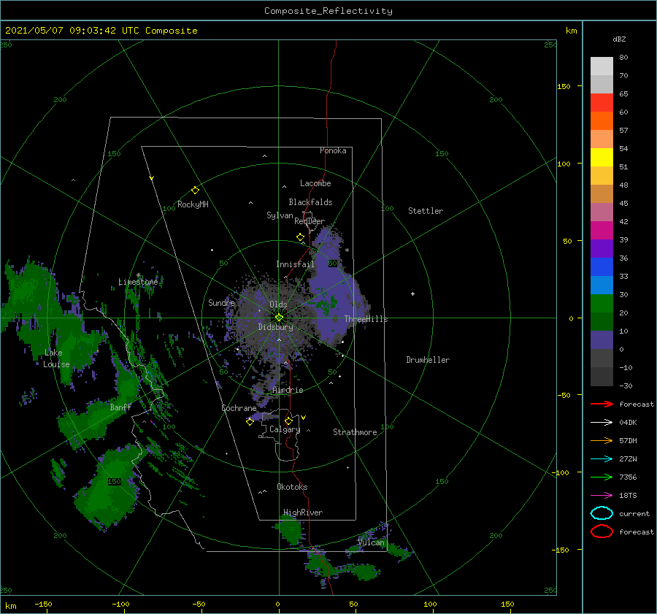Click the Airdrie town label

[288, 390]
